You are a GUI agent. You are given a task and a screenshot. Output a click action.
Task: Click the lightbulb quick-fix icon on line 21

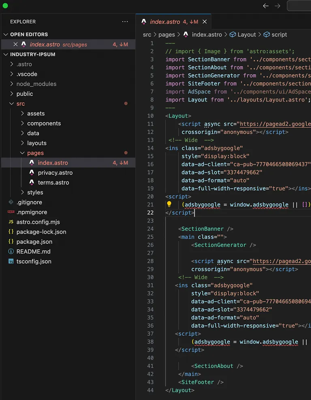[169, 204]
